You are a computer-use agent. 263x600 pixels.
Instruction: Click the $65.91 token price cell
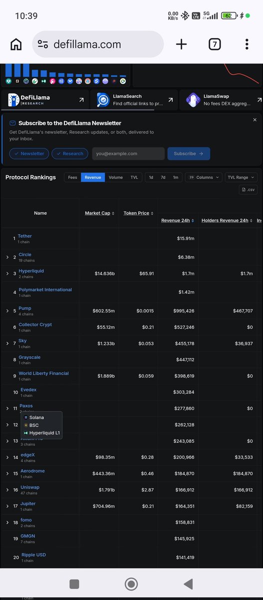click(146, 273)
